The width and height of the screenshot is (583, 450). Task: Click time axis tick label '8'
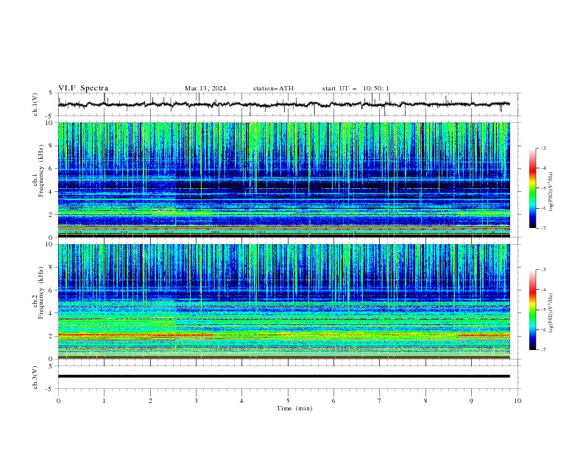(x=425, y=401)
